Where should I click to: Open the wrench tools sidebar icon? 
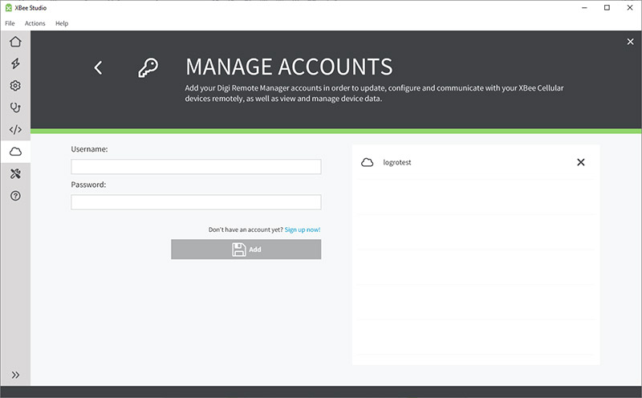pos(15,173)
